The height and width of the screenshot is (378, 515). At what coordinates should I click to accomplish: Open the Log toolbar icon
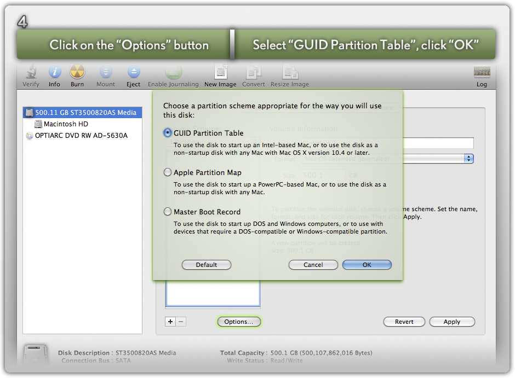tap(482, 71)
